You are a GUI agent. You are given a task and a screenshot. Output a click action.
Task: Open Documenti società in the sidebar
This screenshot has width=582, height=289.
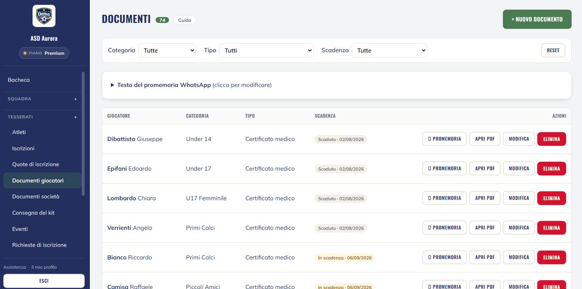42,197
